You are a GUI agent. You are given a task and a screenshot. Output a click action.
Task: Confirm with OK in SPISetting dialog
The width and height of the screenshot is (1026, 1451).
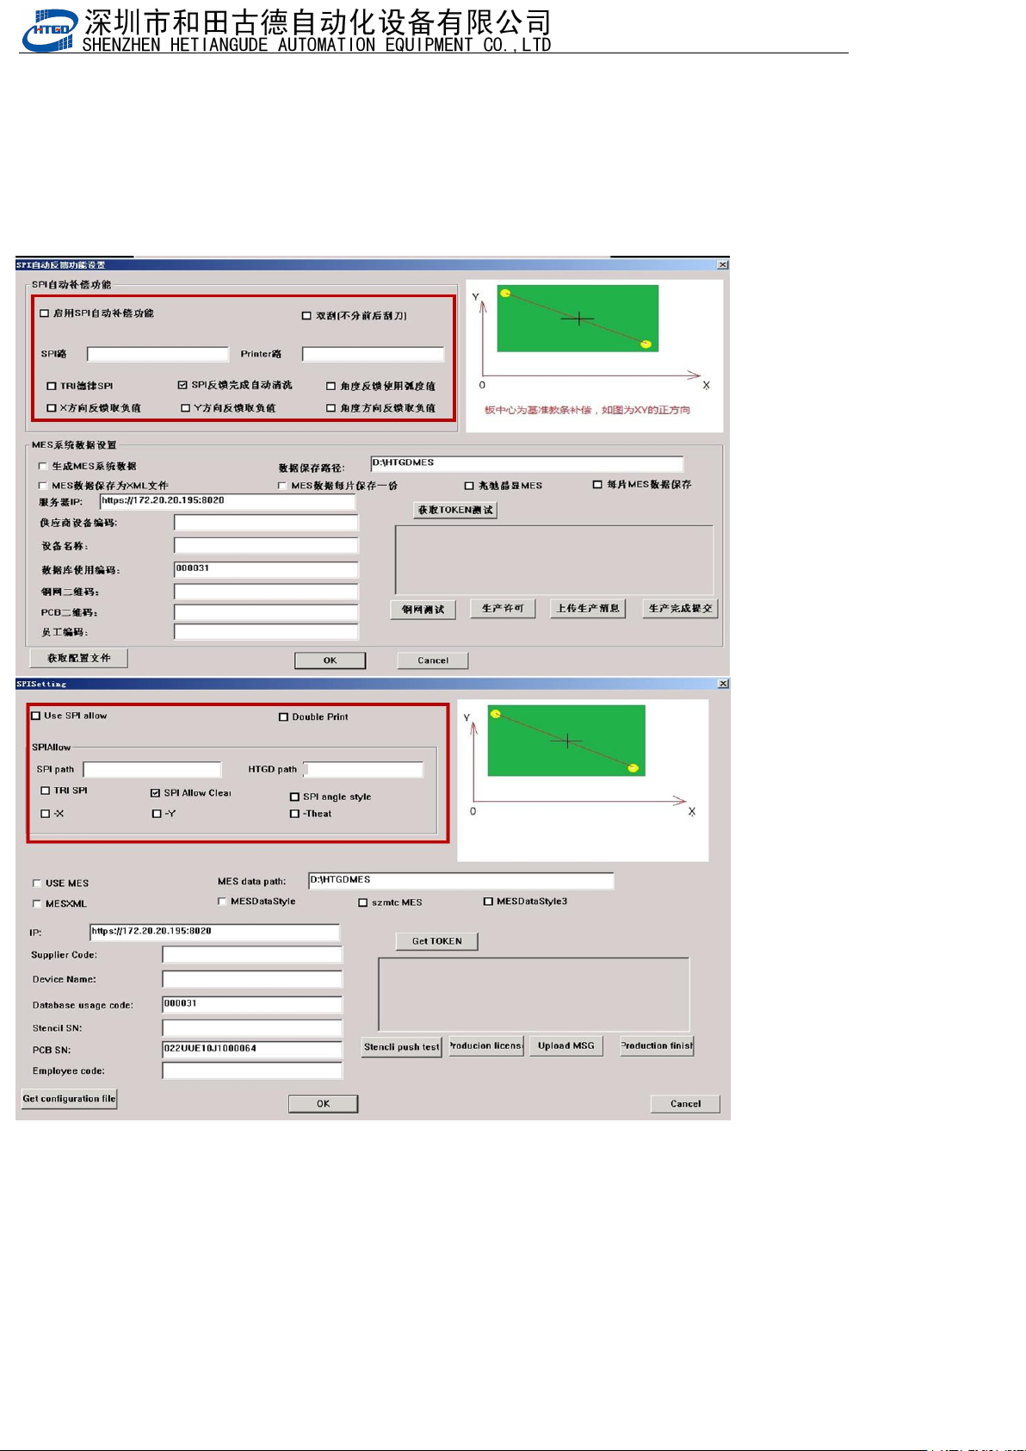324,1104
